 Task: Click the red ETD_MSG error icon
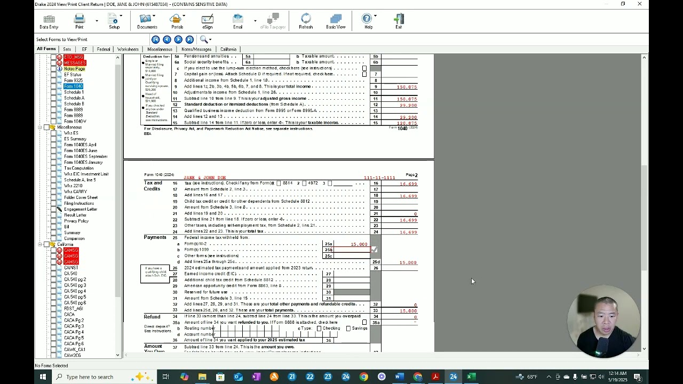[60, 57]
